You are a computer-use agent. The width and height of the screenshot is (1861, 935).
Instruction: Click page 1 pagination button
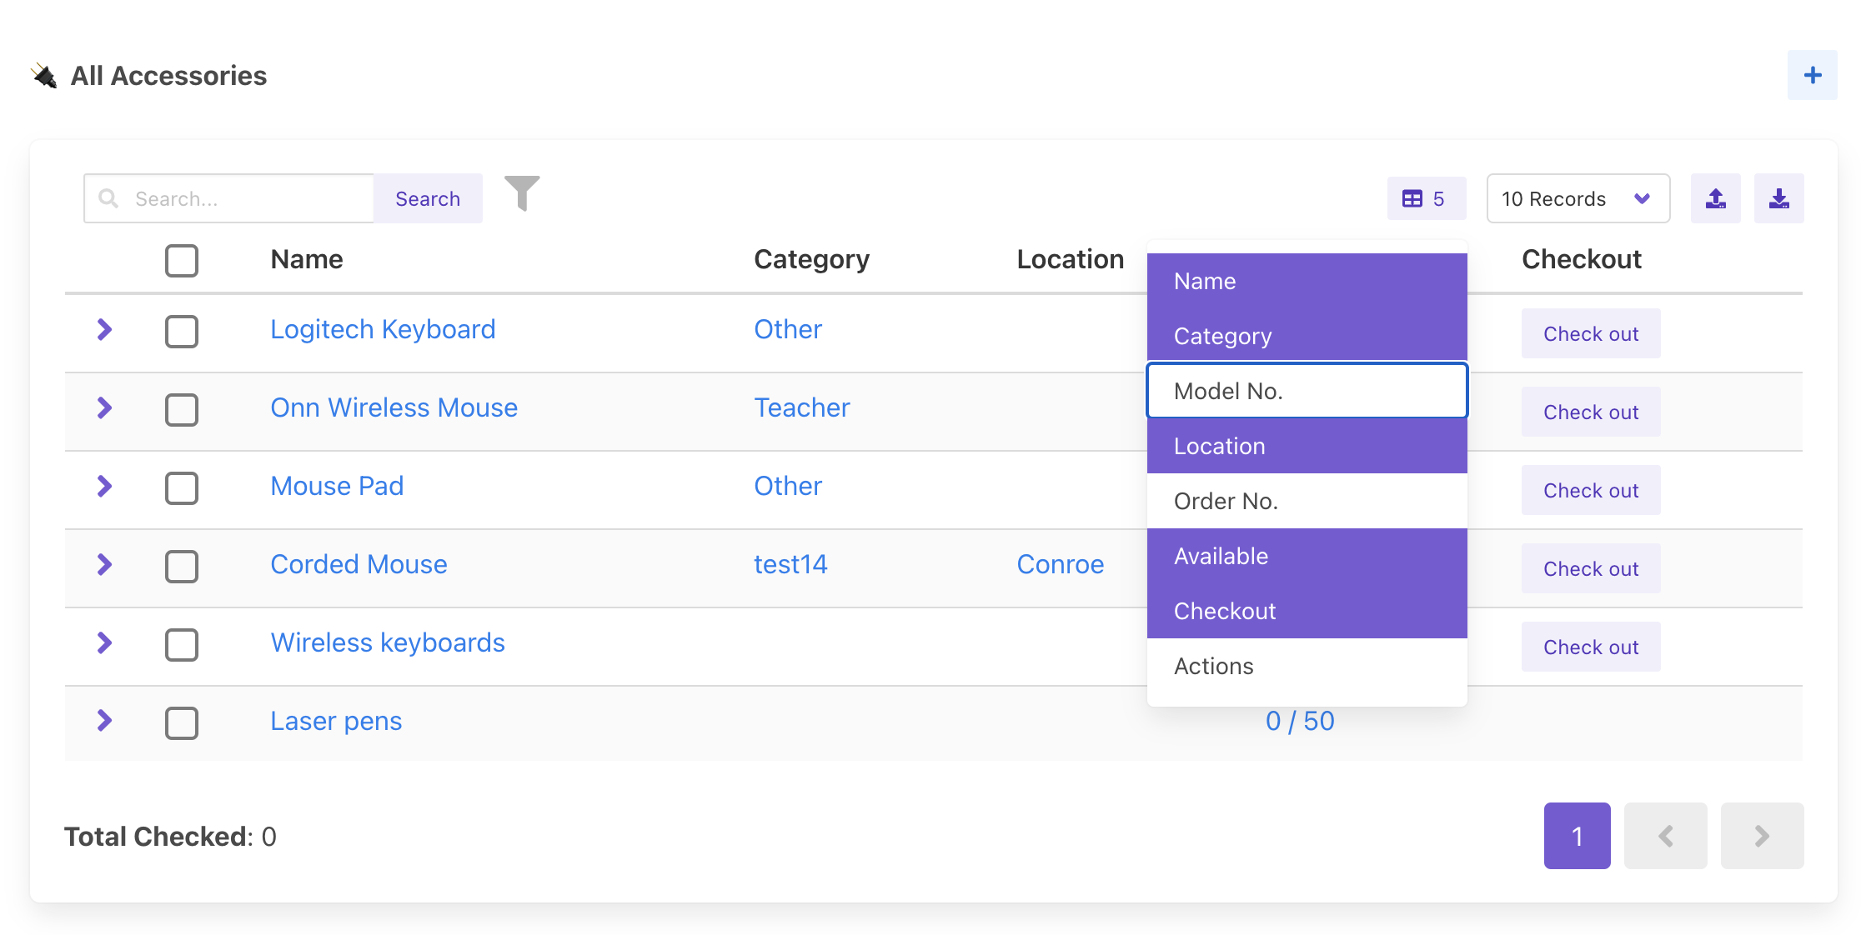[1577, 836]
